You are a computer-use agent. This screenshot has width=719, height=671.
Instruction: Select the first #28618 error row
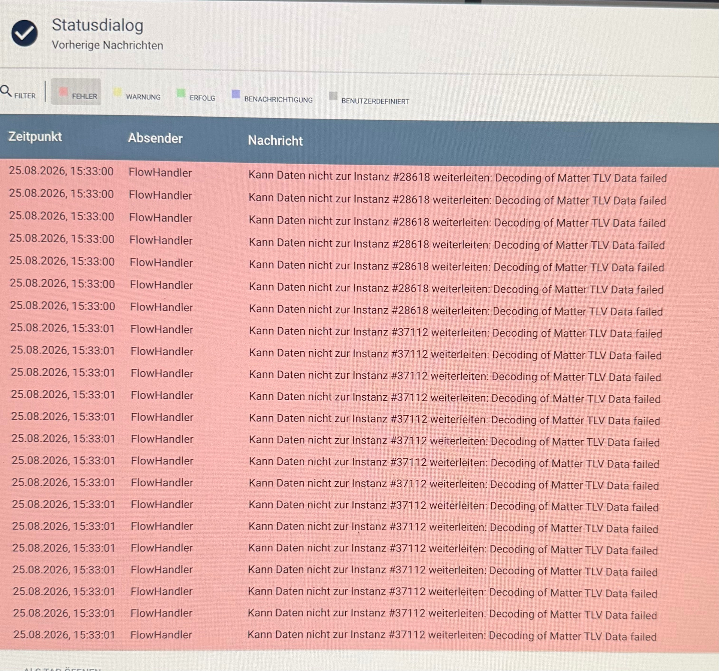point(359,174)
